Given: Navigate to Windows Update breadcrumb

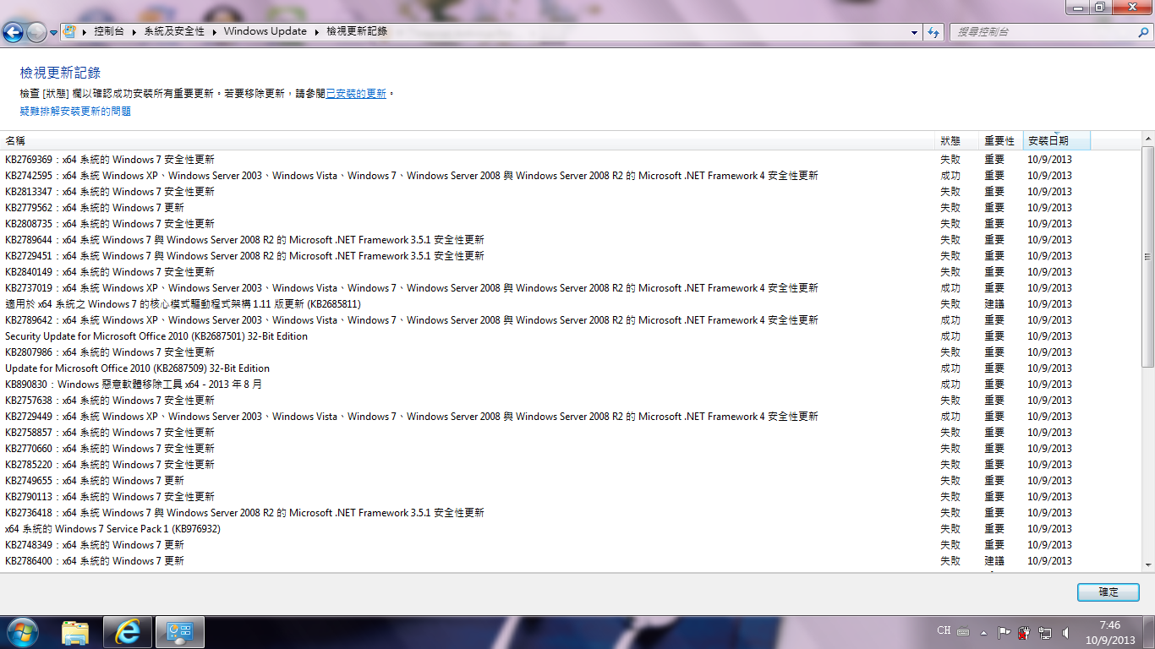Looking at the screenshot, I should coord(265,31).
